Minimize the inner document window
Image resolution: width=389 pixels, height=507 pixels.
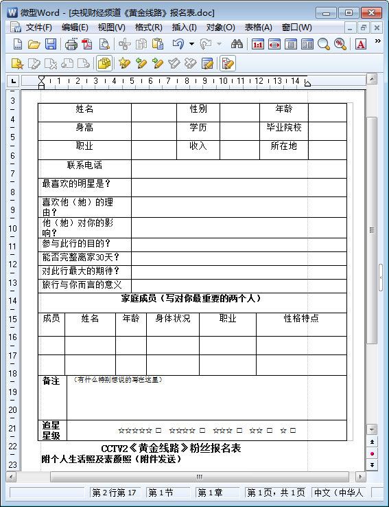point(350,27)
